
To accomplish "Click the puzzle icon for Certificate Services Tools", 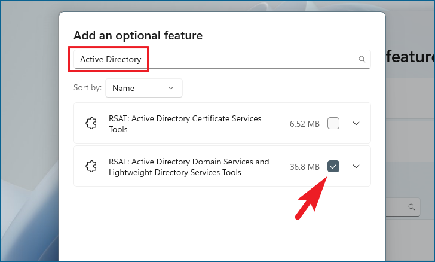I will 91,123.
